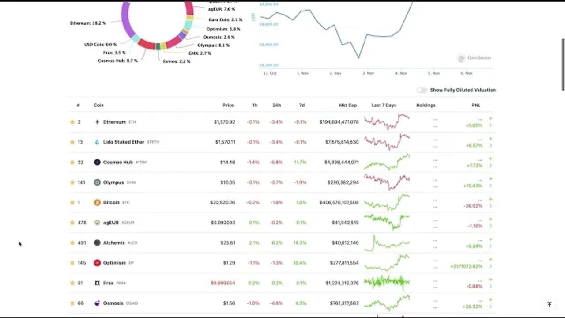Unstar Ethereum from the portfolio
Viewport: 565px width, 318px height.
pos(72,122)
